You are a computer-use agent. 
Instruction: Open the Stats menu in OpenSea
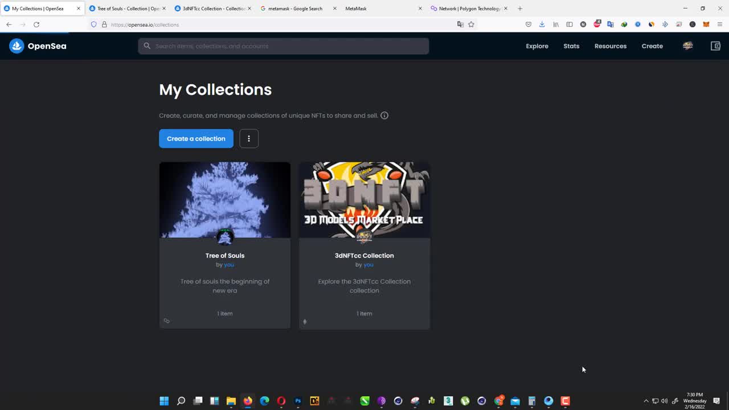pyautogui.click(x=571, y=46)
